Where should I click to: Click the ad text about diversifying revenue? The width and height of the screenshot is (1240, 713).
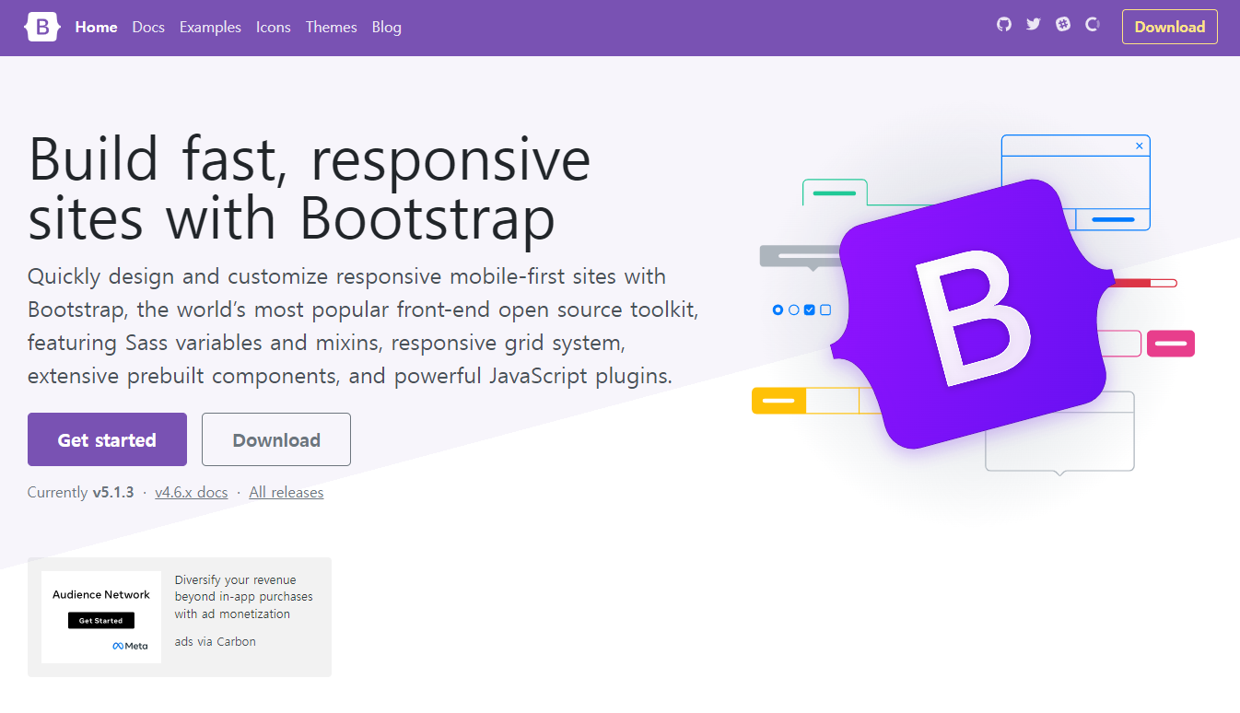coord(244,597)
